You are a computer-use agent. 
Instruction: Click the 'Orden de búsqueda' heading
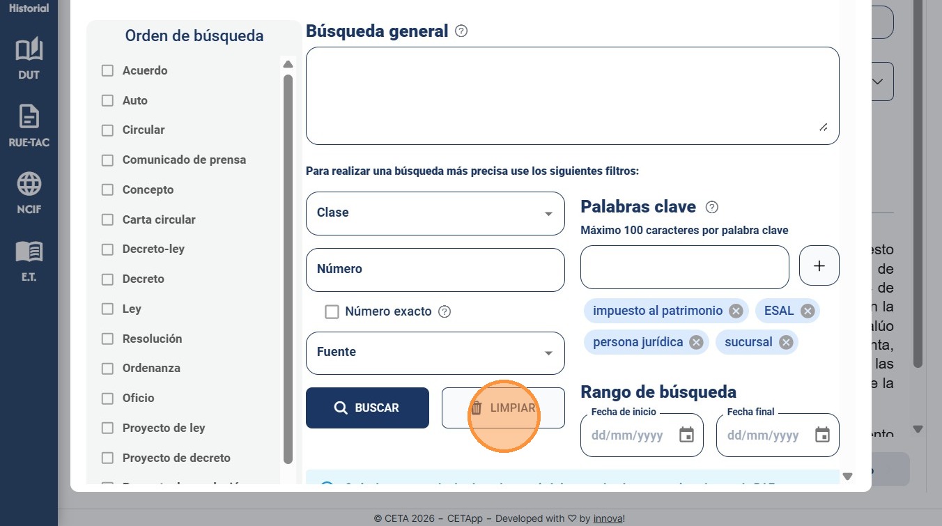194,36
